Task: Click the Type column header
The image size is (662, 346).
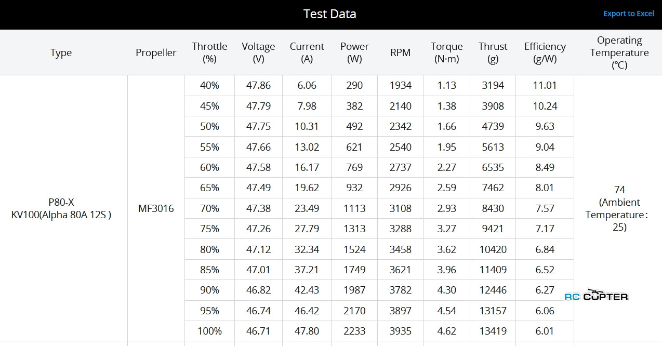Action: pos(61,52)
